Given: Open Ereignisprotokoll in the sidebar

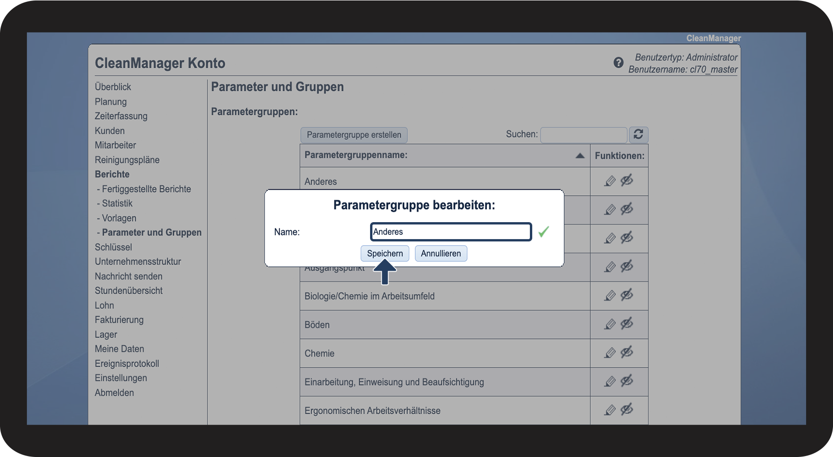Looking at the screenshot, I should 127,364.
